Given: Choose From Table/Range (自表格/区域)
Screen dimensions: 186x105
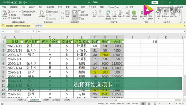Looking at the screenshot, I should pyautogui.click(x=14, y=18).
